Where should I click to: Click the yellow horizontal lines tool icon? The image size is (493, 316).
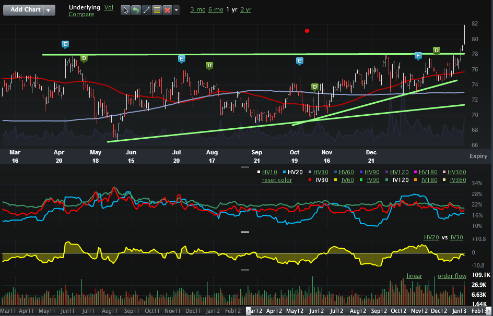157,10
